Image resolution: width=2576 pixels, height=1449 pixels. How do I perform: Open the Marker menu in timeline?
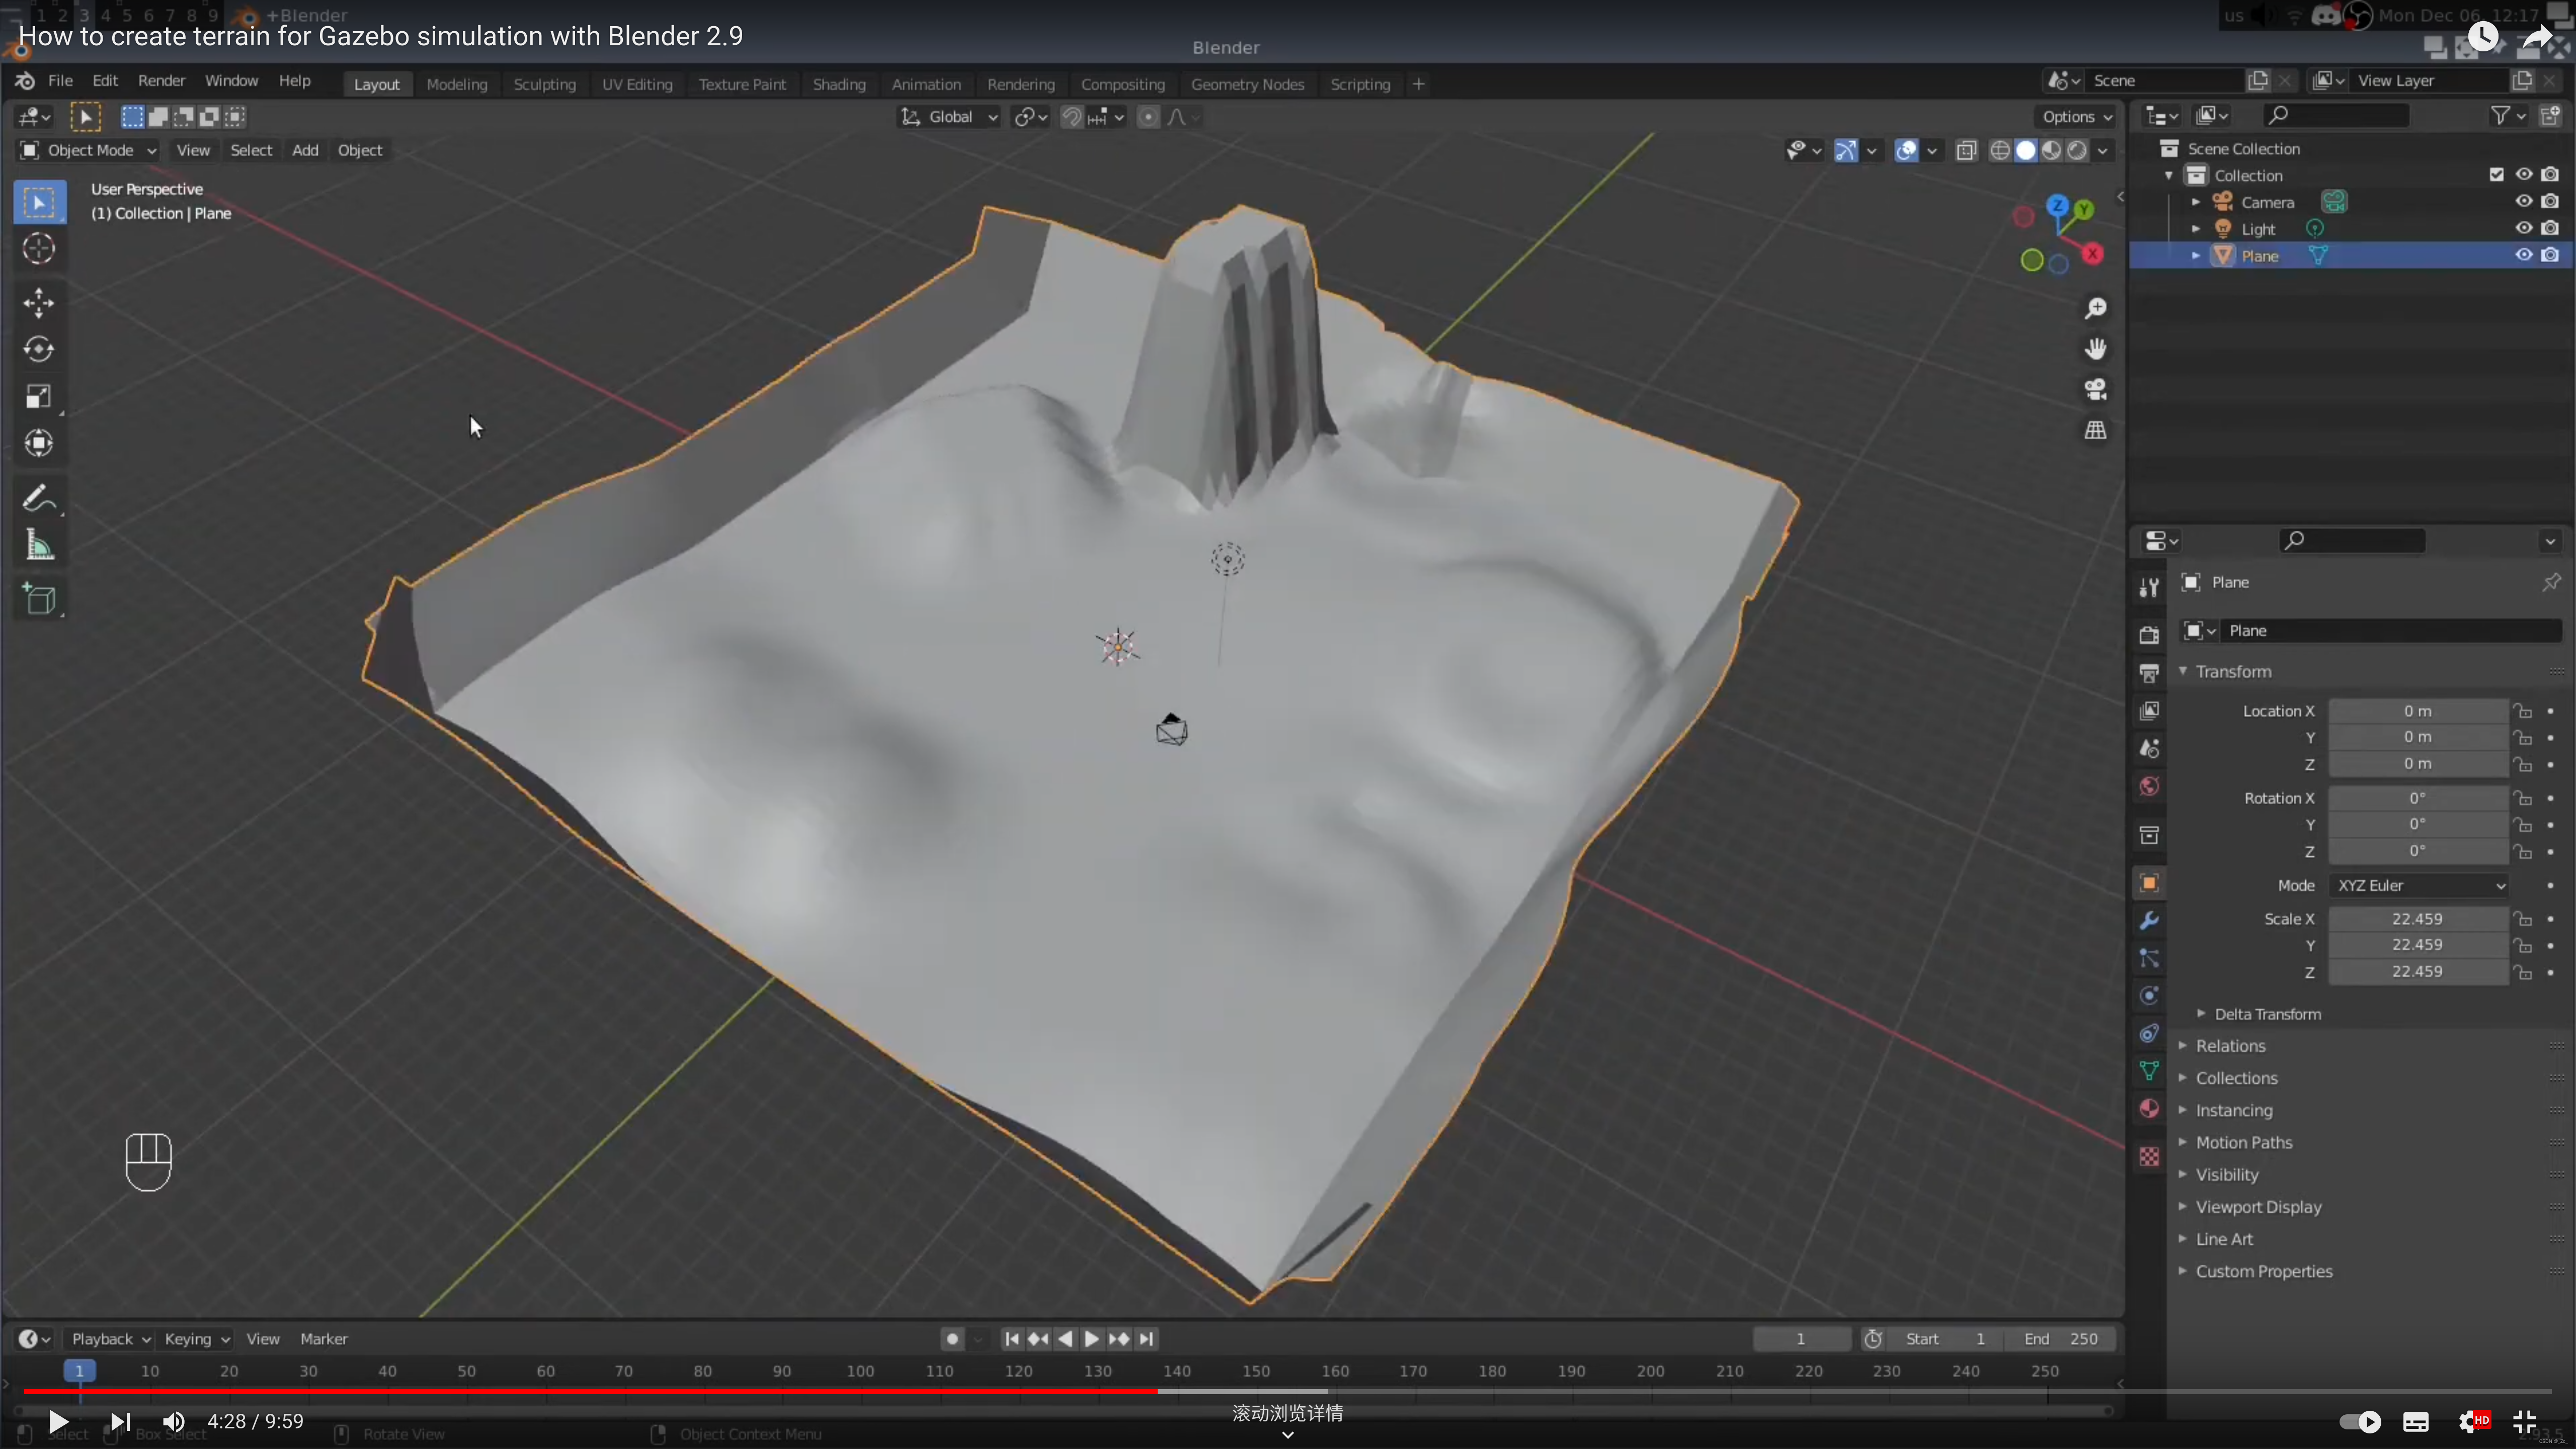[x=324, y=1339]
